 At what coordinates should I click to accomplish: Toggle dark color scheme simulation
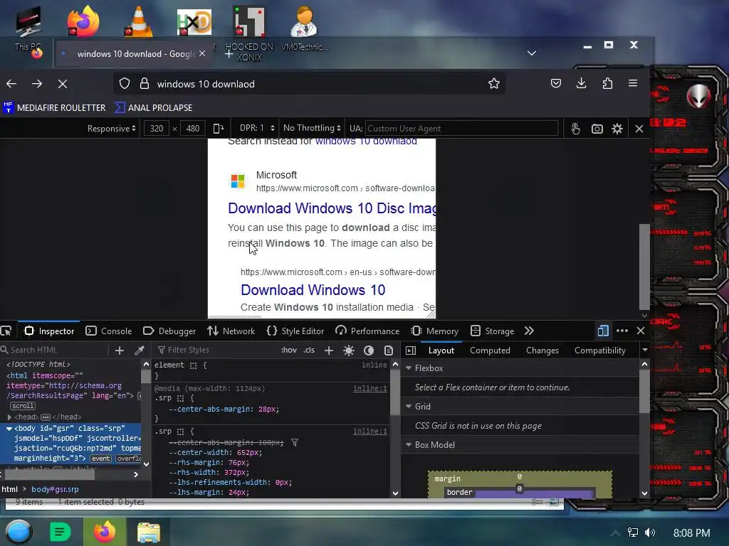369,350
